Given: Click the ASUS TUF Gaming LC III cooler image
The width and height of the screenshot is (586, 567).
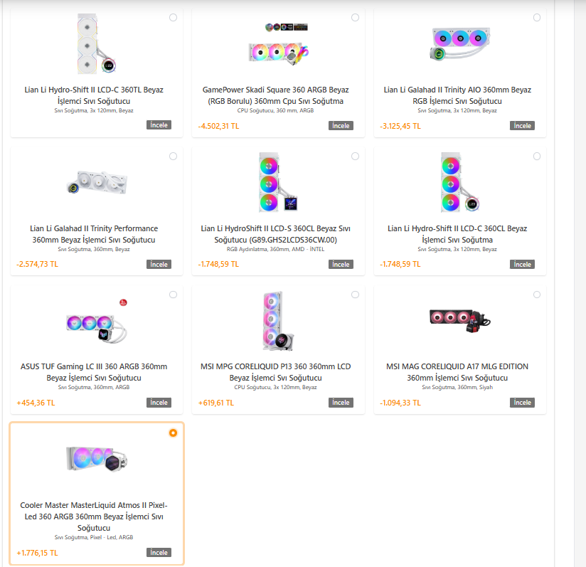Looking at the screenshot, I should point(97,322).
